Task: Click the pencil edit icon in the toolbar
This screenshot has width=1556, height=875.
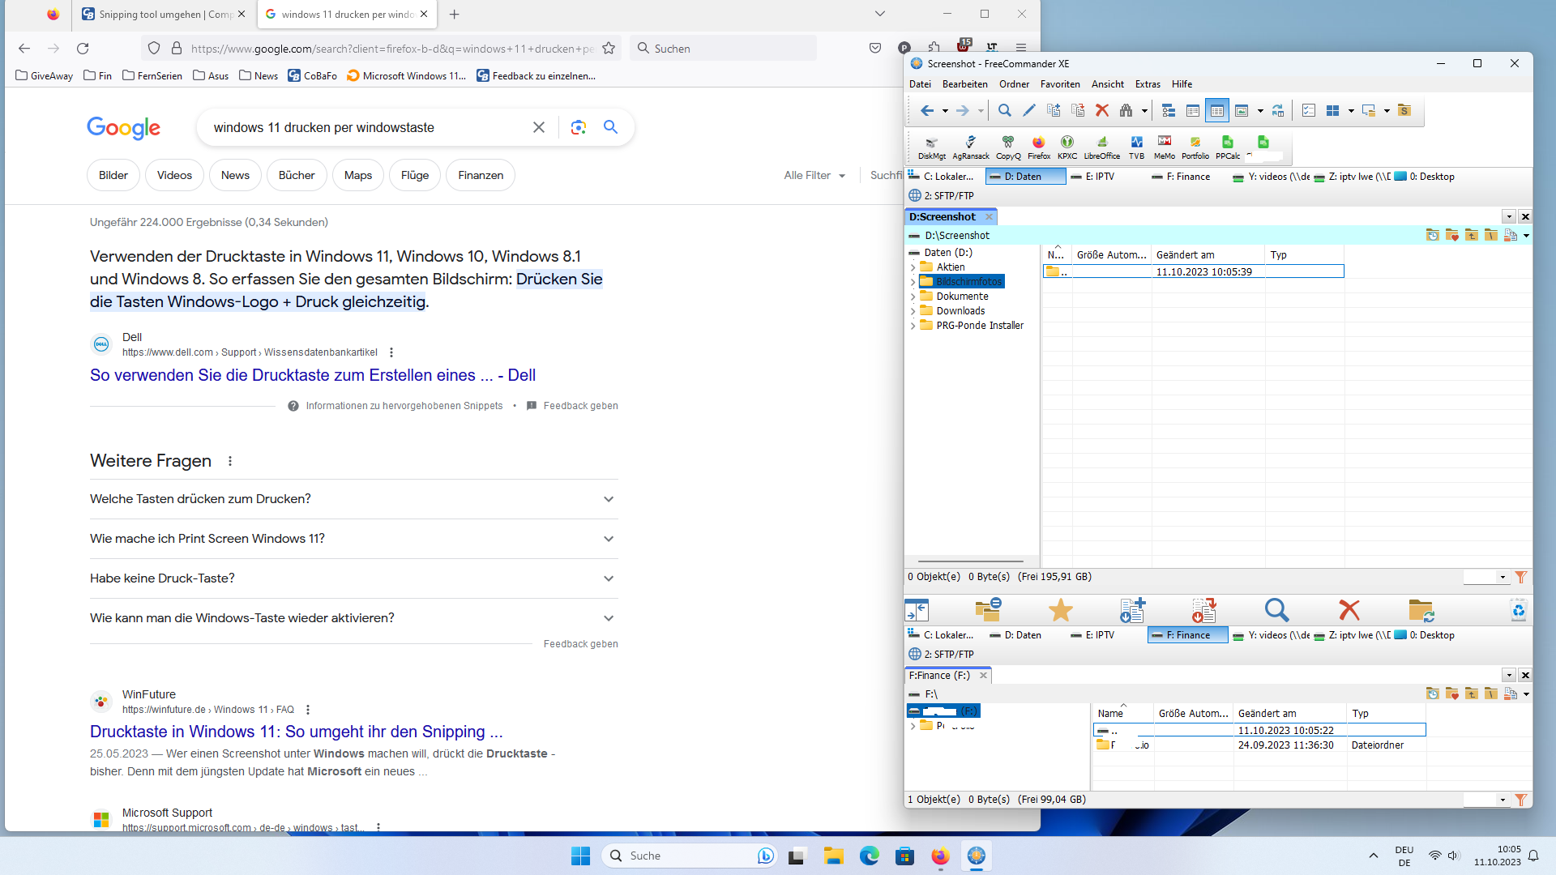Action: pos(1029,111)
